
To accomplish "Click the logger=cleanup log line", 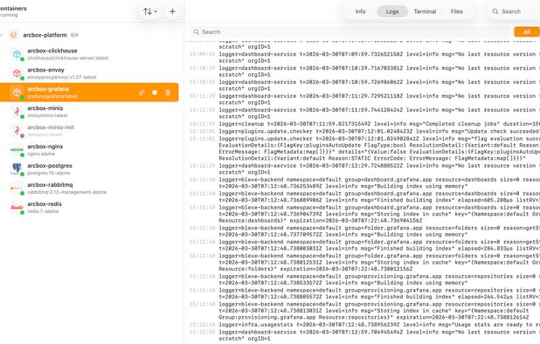I will pyautogui.click(x=364, y=124).
